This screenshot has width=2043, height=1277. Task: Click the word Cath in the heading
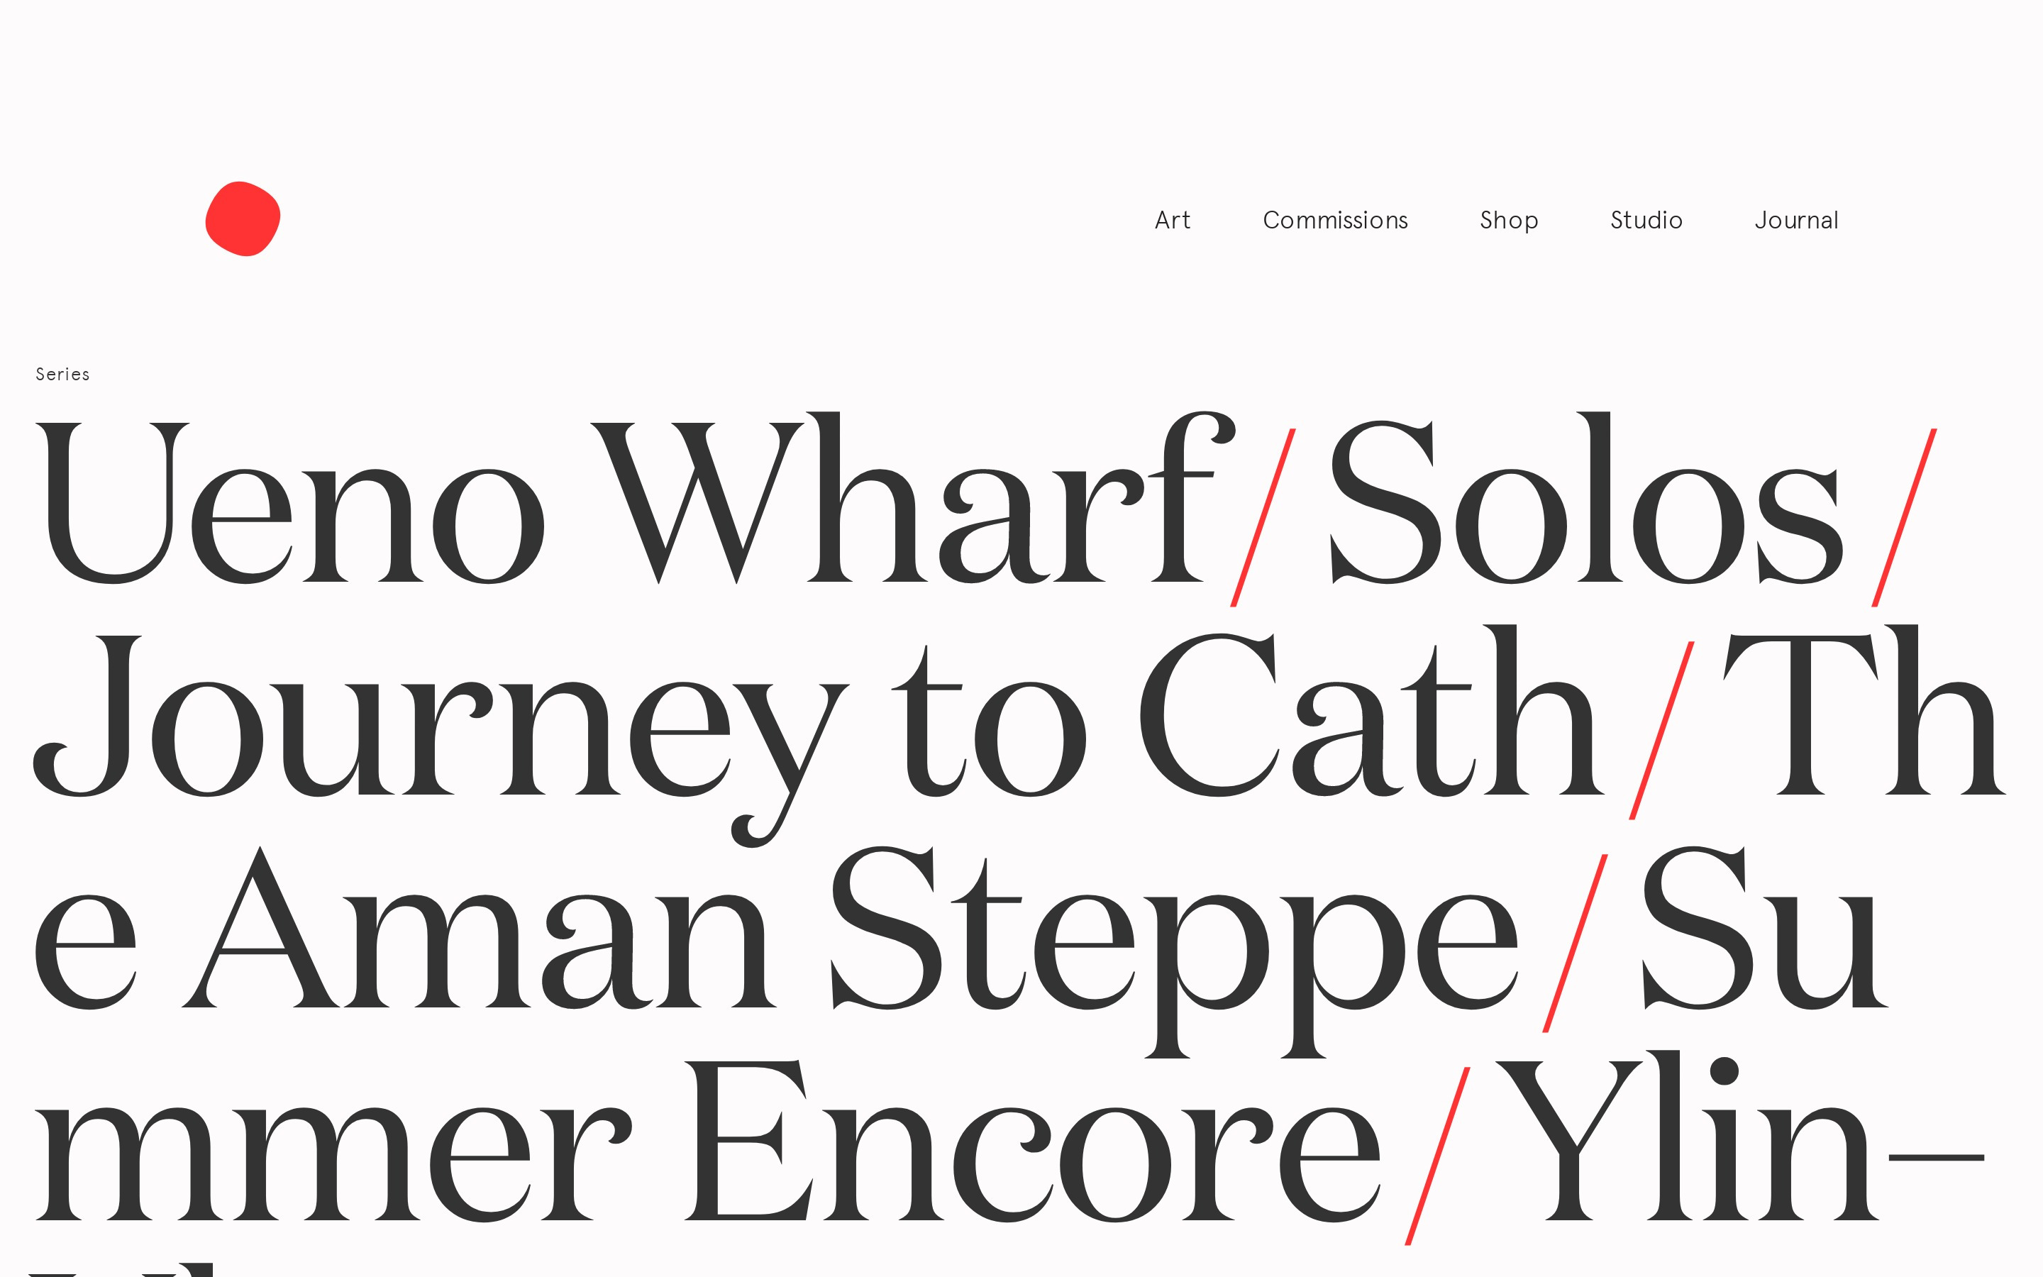tap(1368, 718)
